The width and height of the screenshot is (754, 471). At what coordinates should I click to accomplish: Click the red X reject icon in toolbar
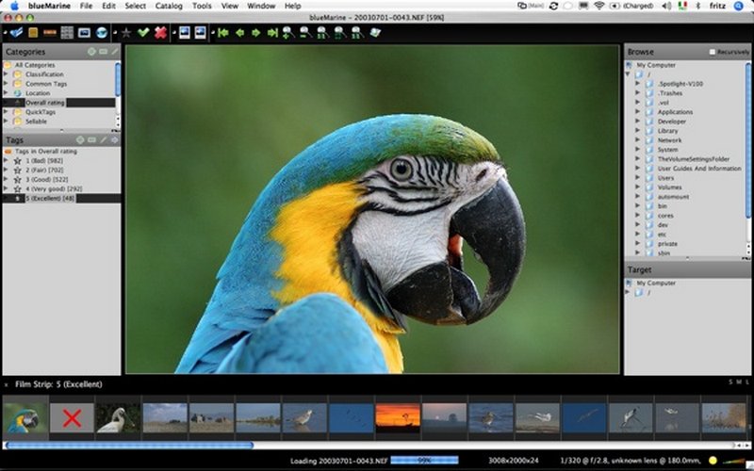[x=160, y=32]
